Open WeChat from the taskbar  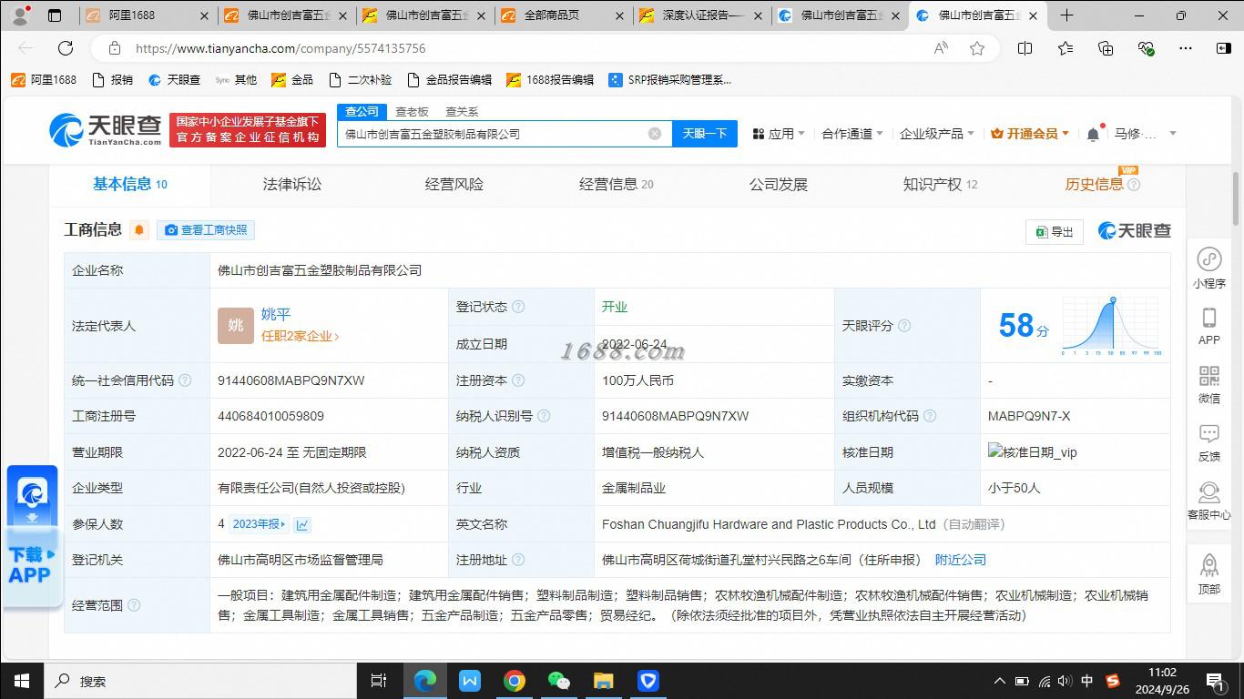pyautogui.click(x=559, y=681)
